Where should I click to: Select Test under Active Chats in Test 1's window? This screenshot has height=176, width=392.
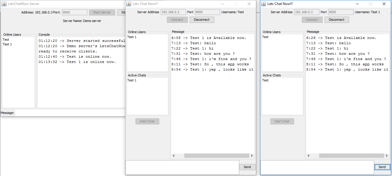(265, 80)
